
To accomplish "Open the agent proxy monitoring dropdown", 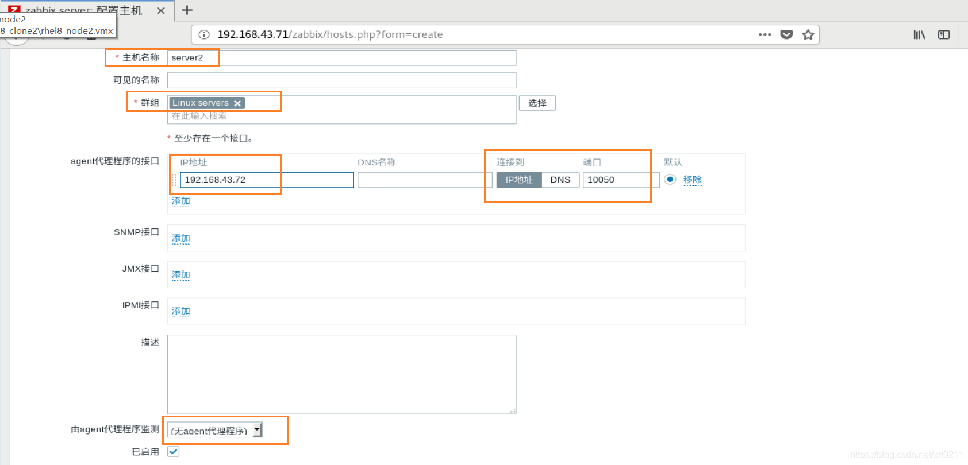I will (x=215, y=430).
